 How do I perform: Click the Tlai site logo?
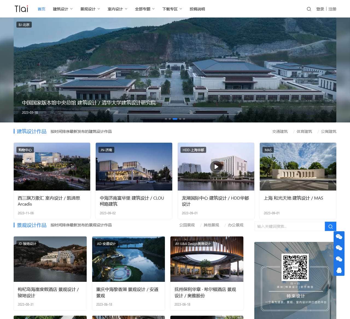(x=21, y=9)
